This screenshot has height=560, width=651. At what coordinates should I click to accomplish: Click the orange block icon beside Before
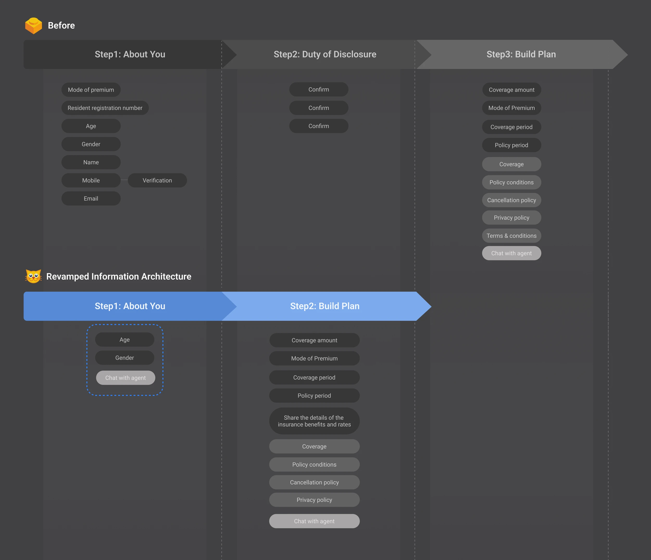point(33,26)
